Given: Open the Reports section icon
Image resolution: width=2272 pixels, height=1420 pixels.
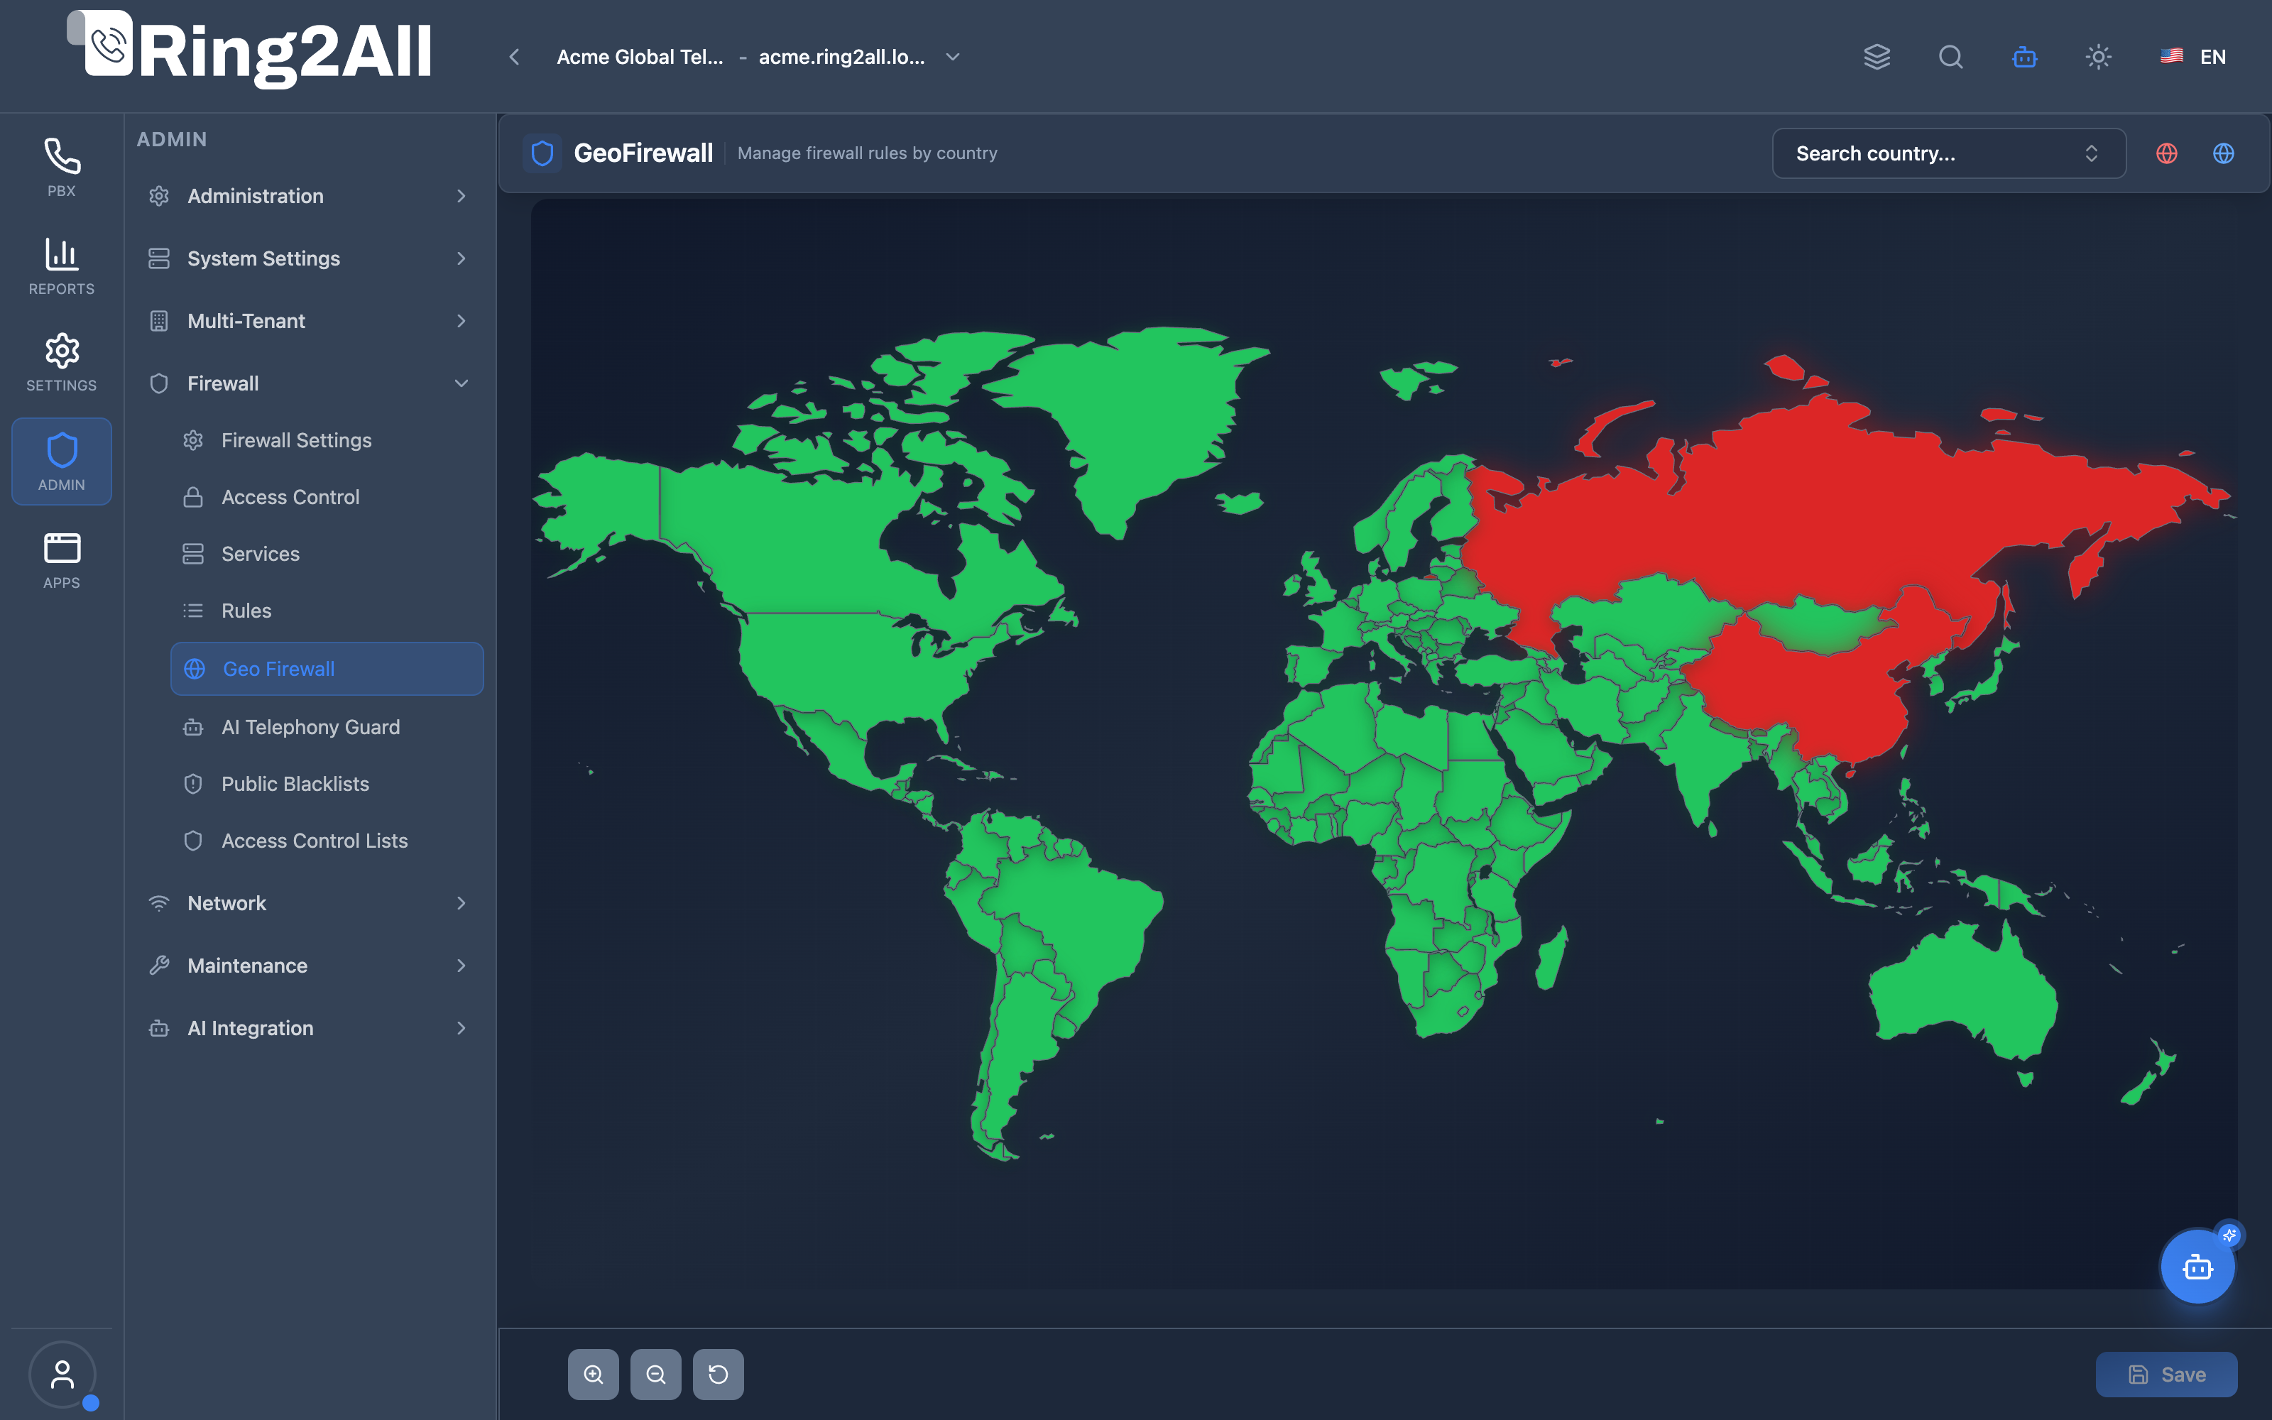Looking at the screenshot, I should tap(62, 266).
